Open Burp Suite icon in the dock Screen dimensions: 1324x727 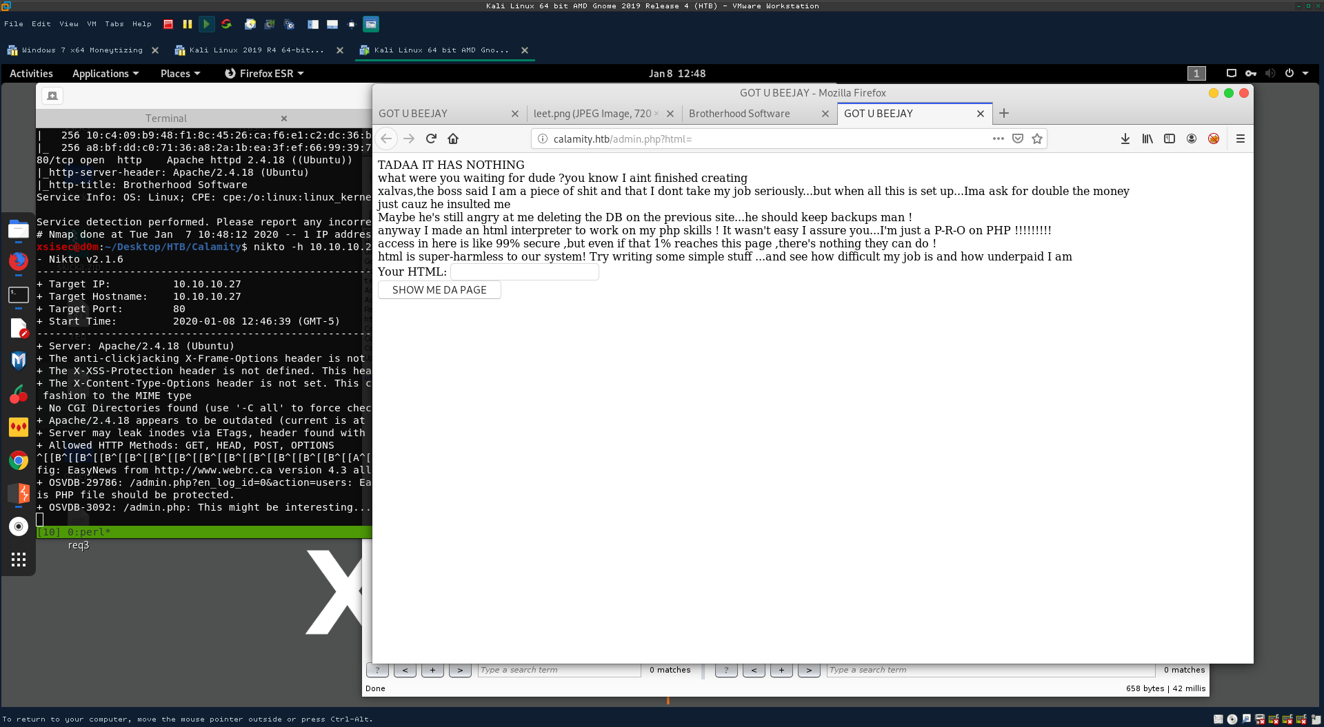click(19, 493)
